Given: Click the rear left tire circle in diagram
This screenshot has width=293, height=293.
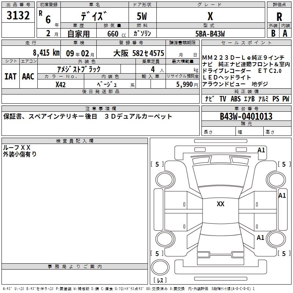Looking at the screenshot, I should pyautogui.click(x=165, y=239).
